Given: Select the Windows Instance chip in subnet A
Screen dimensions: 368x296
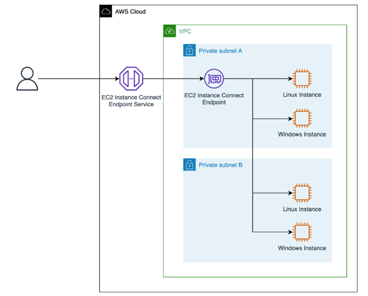Looking at the screenshot, I should [x=302, y=118].
